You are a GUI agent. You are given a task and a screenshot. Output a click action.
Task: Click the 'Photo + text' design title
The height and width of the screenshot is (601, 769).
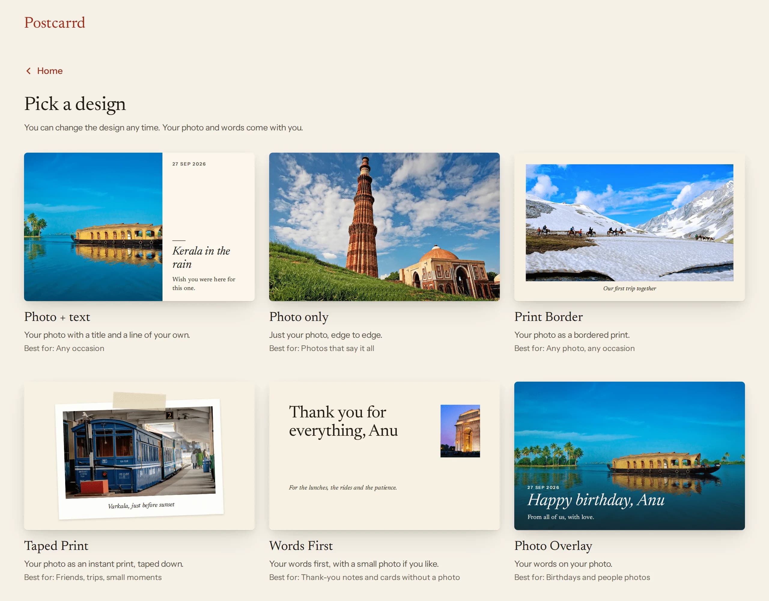pyautogui.click(x=57, y=317)
